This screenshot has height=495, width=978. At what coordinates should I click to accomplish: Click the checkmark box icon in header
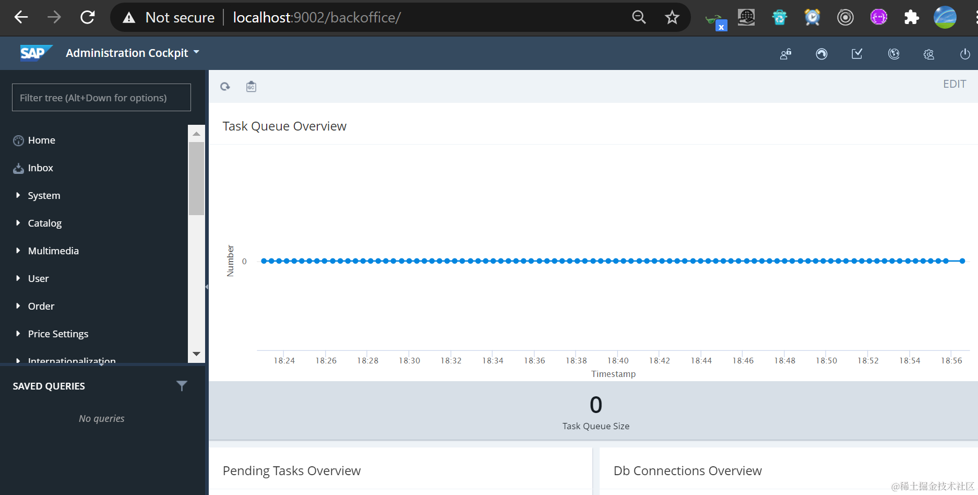tap(857, 53)
